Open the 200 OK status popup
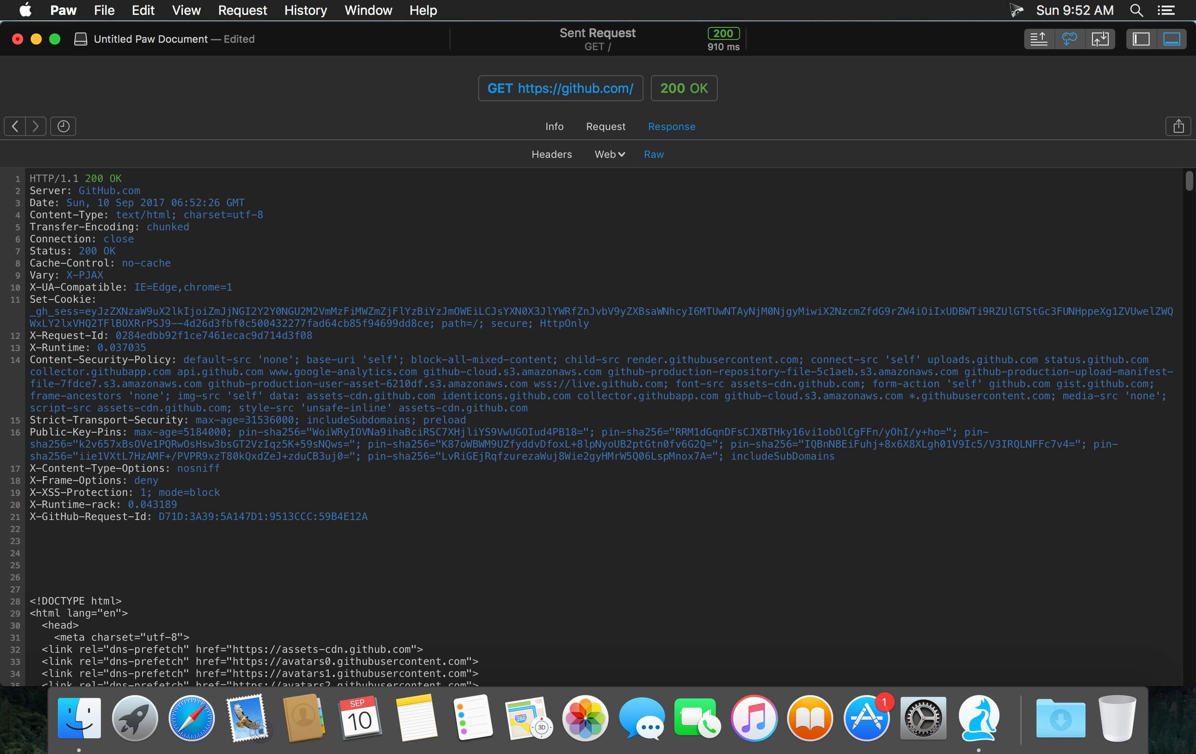 click(683, 88)
